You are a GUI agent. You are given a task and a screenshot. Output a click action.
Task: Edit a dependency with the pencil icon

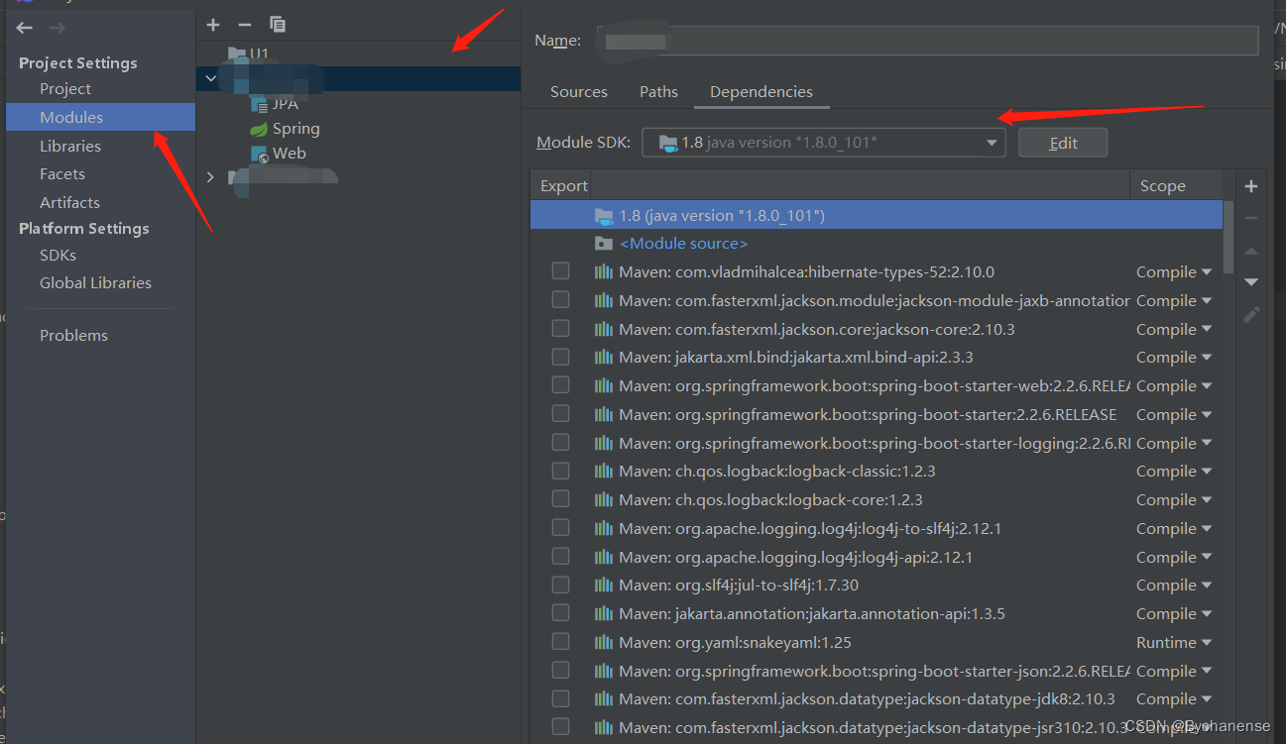[1250, 314]
